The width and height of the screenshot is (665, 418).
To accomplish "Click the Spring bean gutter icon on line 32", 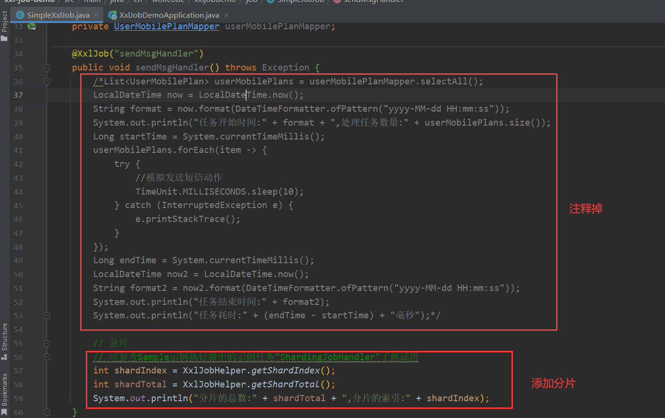I will pyautogui.click(x=32, y=27).
